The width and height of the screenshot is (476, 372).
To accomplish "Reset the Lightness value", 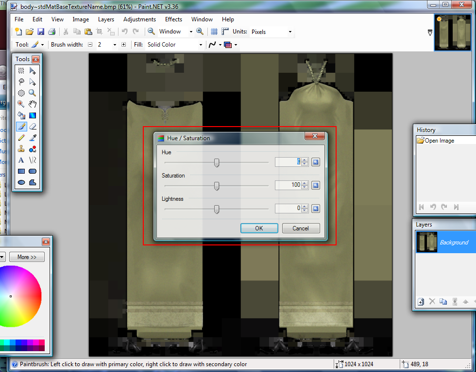I will click(316, 209).
